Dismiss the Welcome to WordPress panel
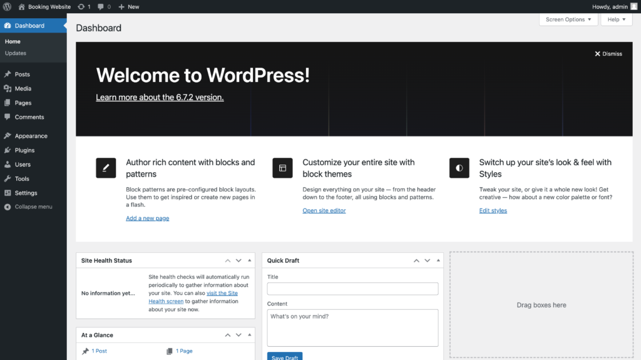The width and height of the screenshot is (641, 360). point(608,54)
